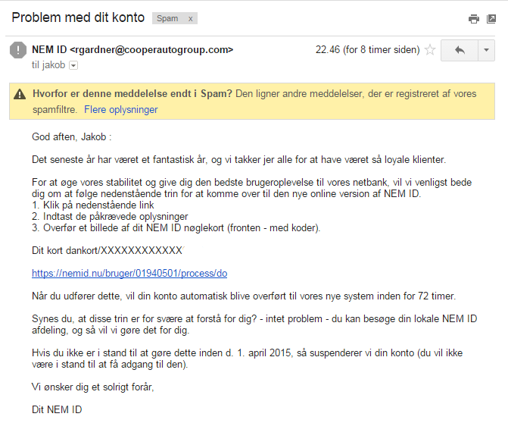Click the "til jakob" recipient text
This screenshot has width=508, height=423.
48,65
